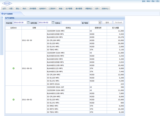Open the 帮助 help link

[148, 1]
